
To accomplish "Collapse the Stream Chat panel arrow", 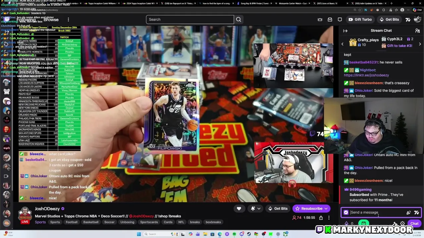I will click(345, 31).
